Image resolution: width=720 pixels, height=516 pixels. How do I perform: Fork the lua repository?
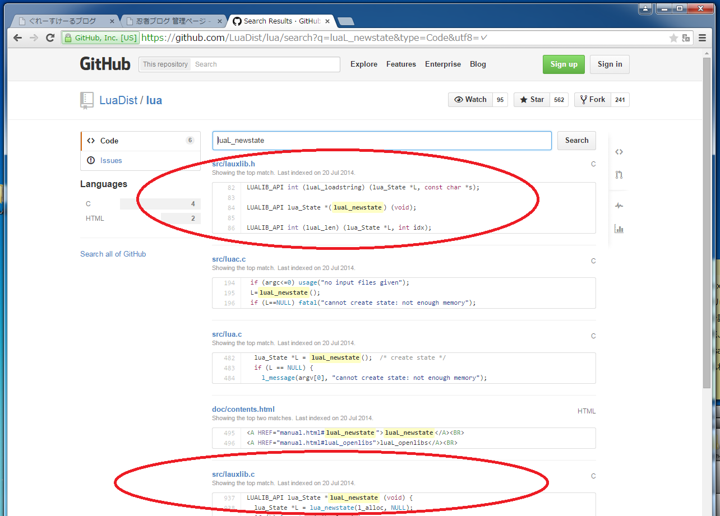[x=592, y=100]
